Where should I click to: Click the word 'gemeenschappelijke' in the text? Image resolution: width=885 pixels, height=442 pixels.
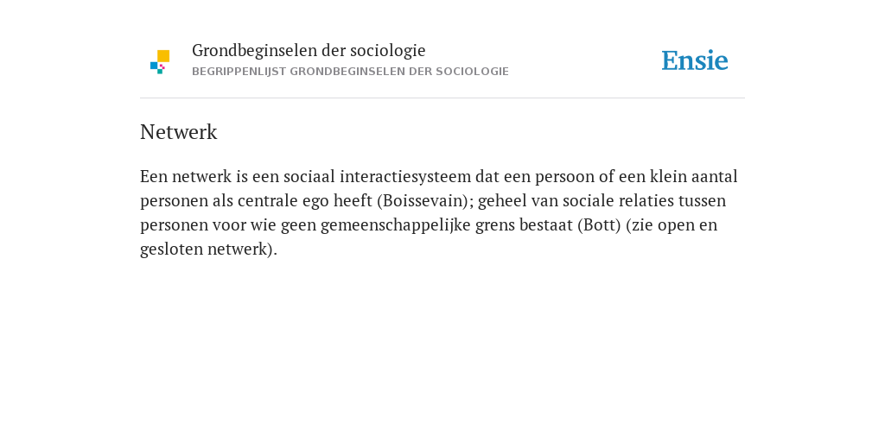click(396, 225)
